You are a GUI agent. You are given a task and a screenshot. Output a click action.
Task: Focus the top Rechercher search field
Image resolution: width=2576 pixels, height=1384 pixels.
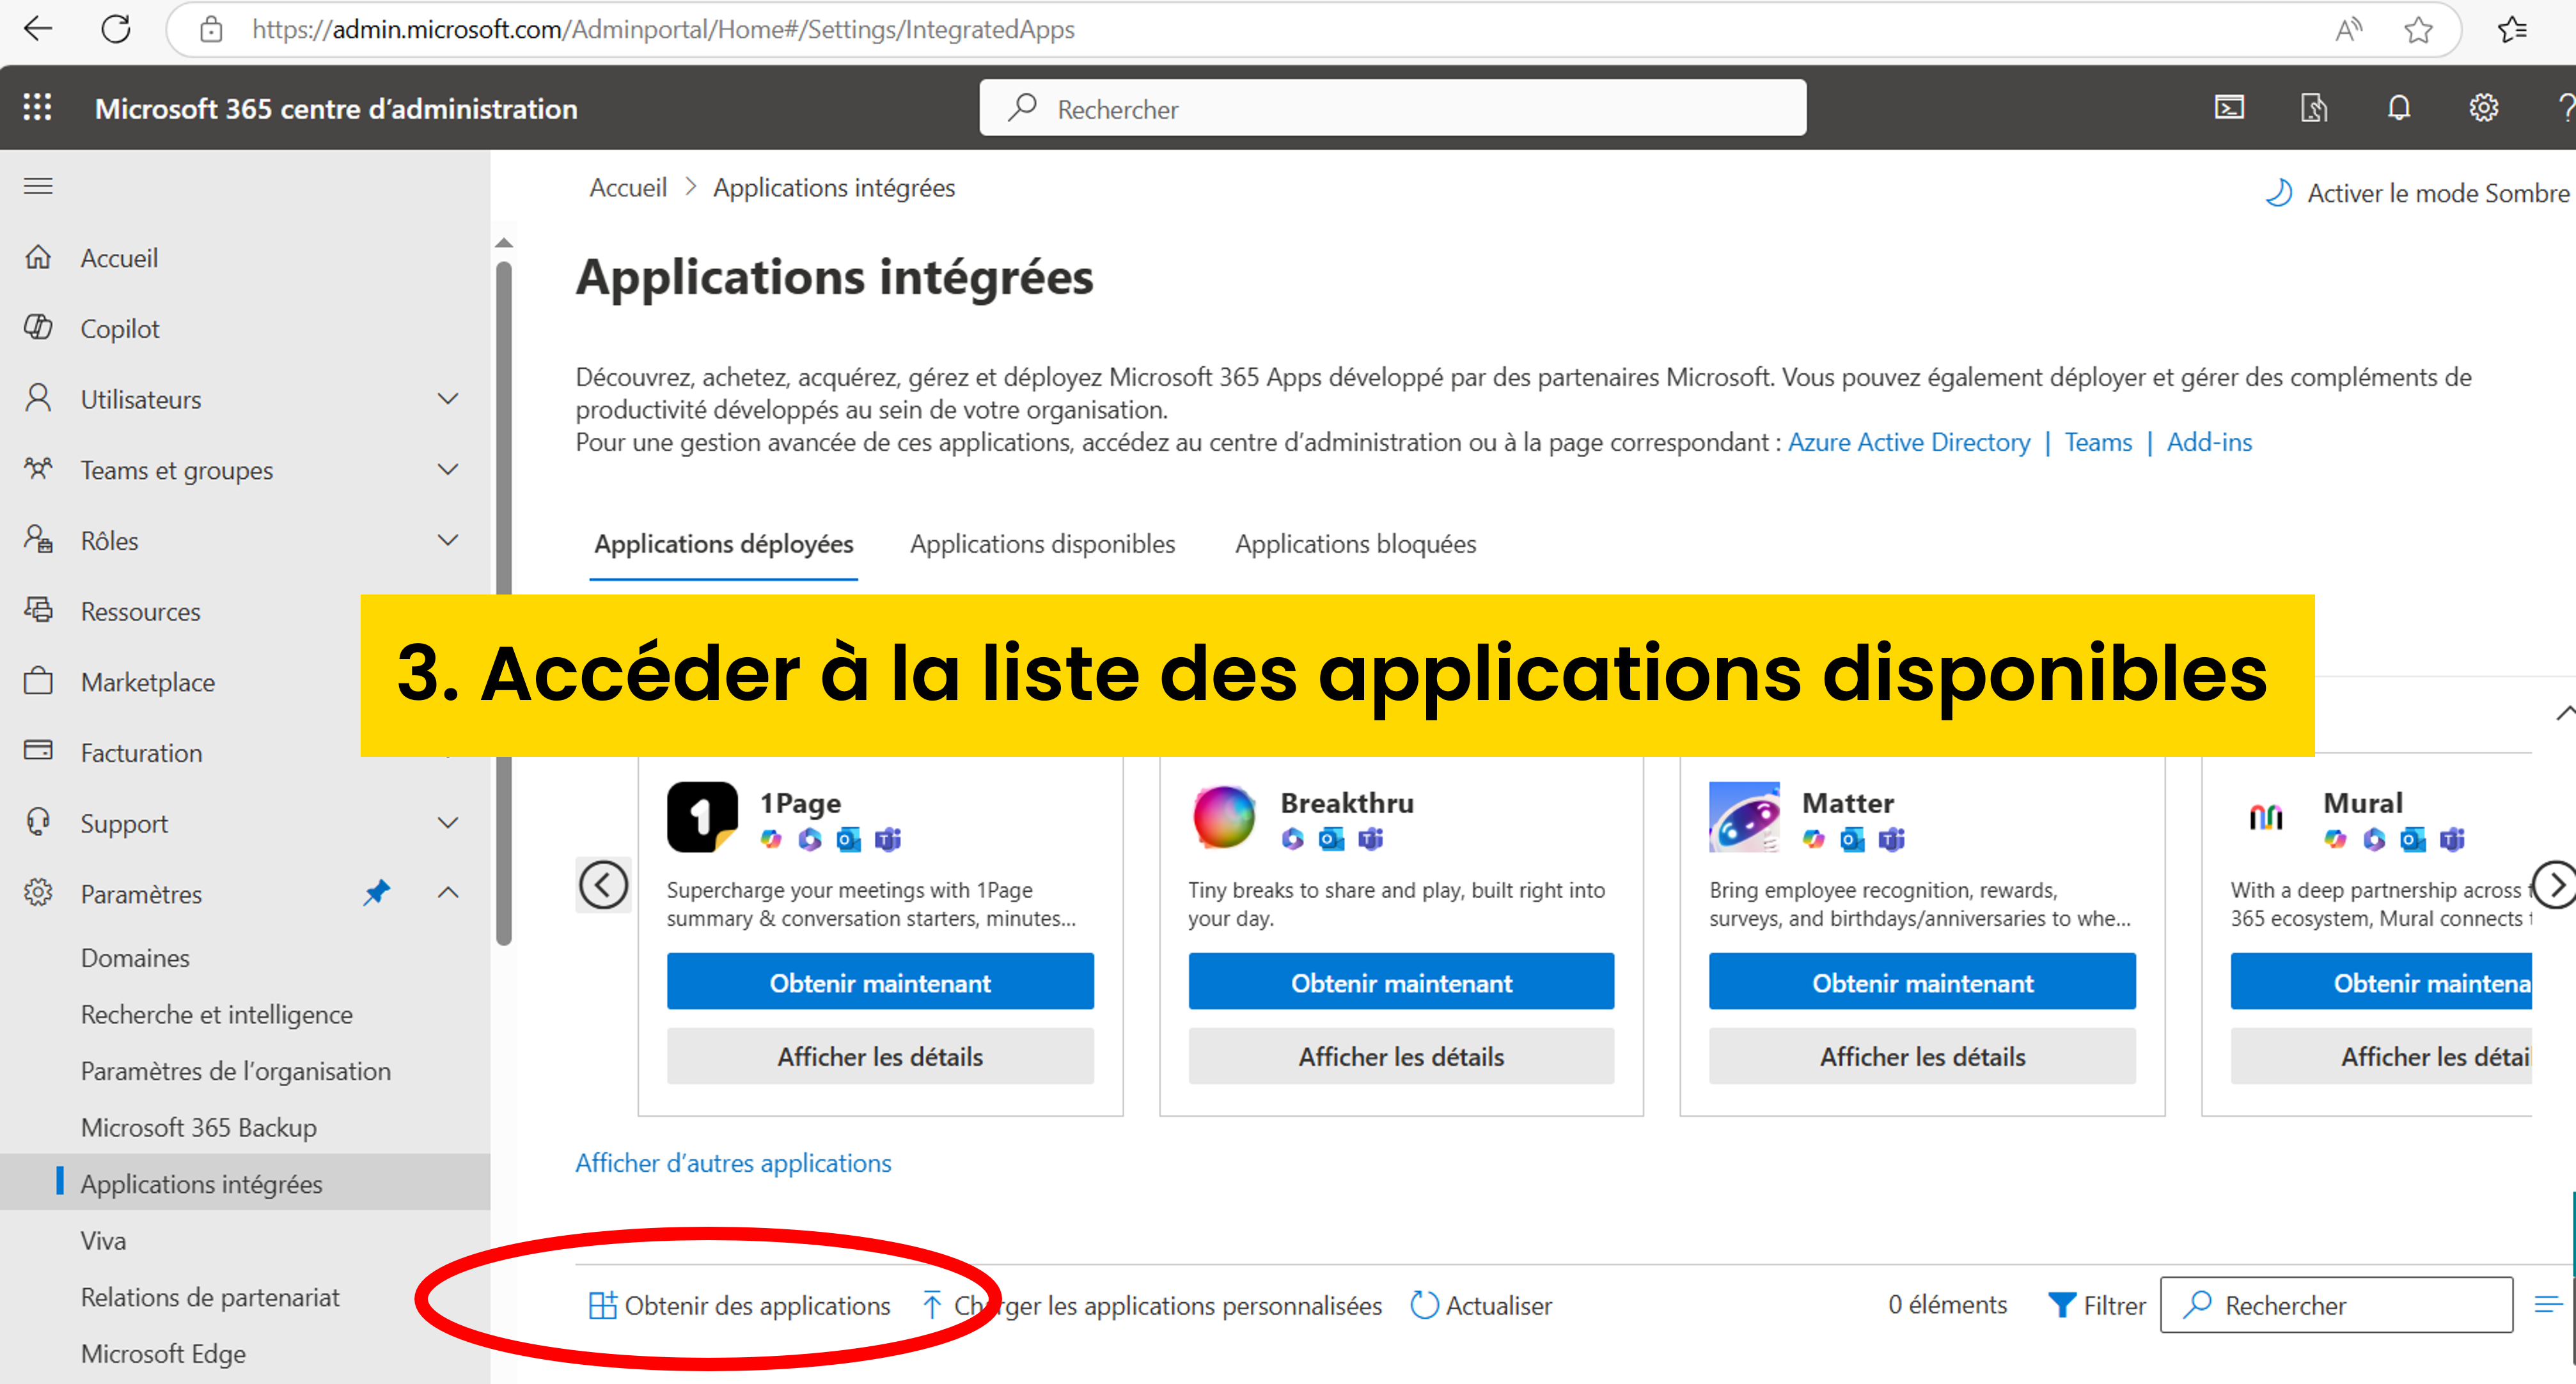[1392, 108]
